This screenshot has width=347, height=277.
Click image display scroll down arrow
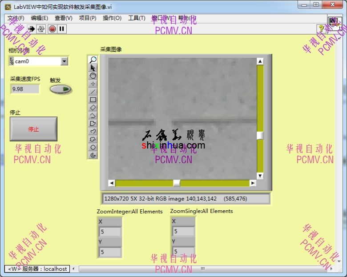(260, 176)
